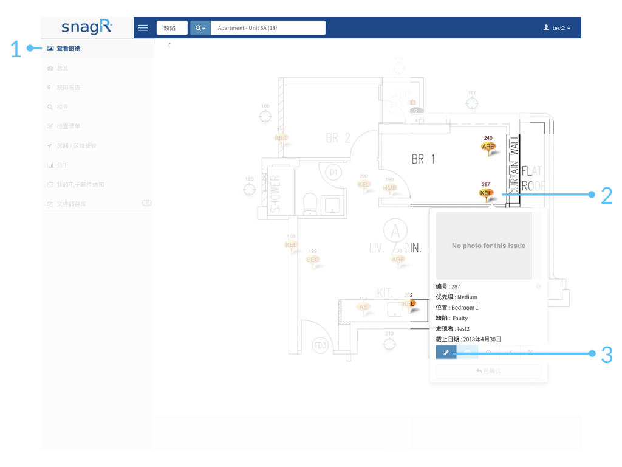This screenshot has height=467, width=622.
Task: Click the info icon in the issue popup
Action: click(539, 286)
